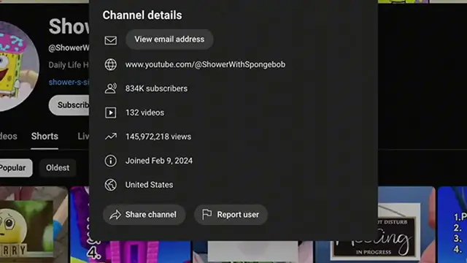Select the Joined Feb 9, 2024 text

click(159, 161)
